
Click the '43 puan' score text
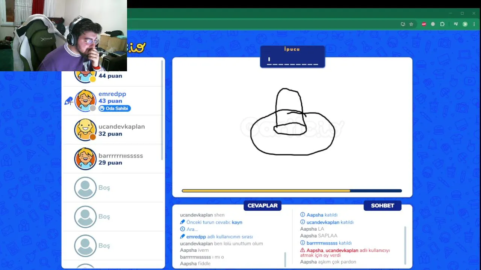tap(110, 101)
